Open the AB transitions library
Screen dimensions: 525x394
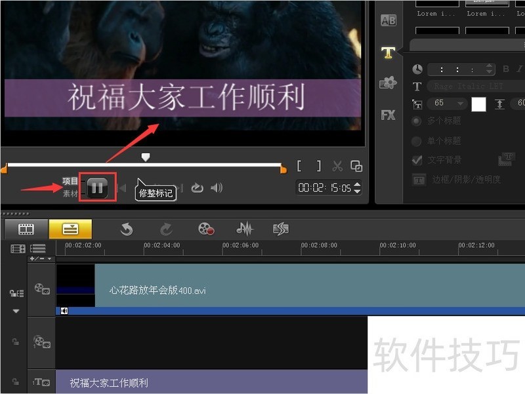[x=388, y=21]
